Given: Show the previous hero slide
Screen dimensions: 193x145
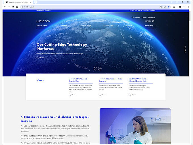Looking at the screenshot, I should coord(96,69).
